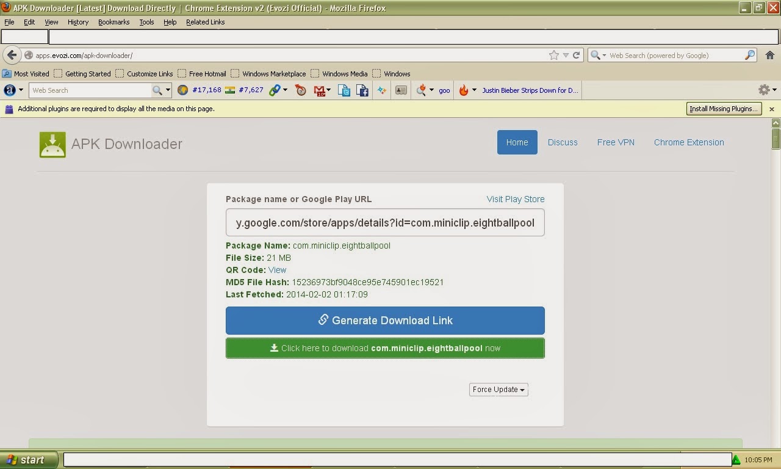Click the flame hot pages icon
This screenshot has height=469, width=781.
(x=464, y=90)
